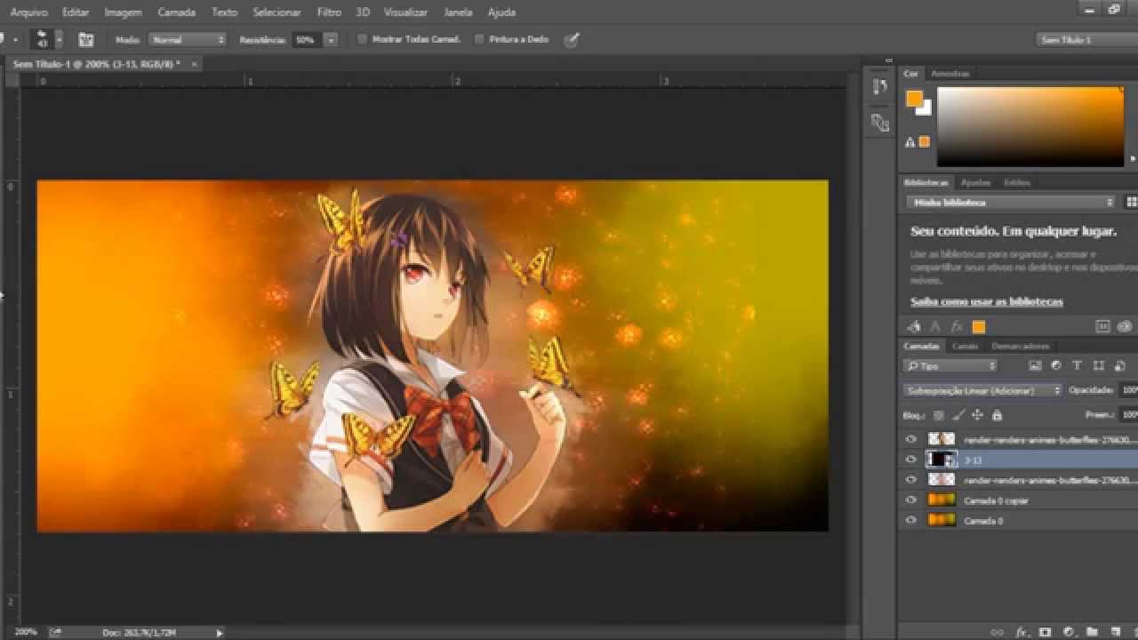Pick a color in the Color panel gradient field
Screen dimensions: 1138x640
coord(1030,126)
